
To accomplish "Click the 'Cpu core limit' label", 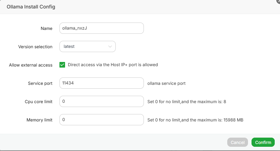I will click(x=39, y=102).
